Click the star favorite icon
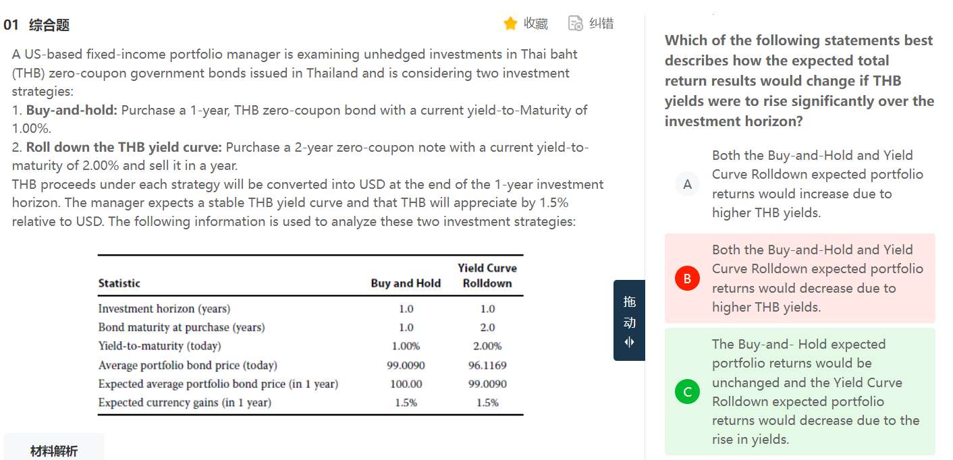The image size is (953, 460). [510, 24]
